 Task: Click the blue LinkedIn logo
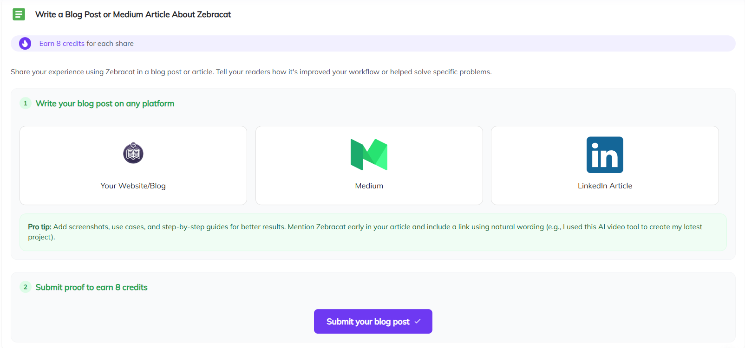(x=605, y=155)
